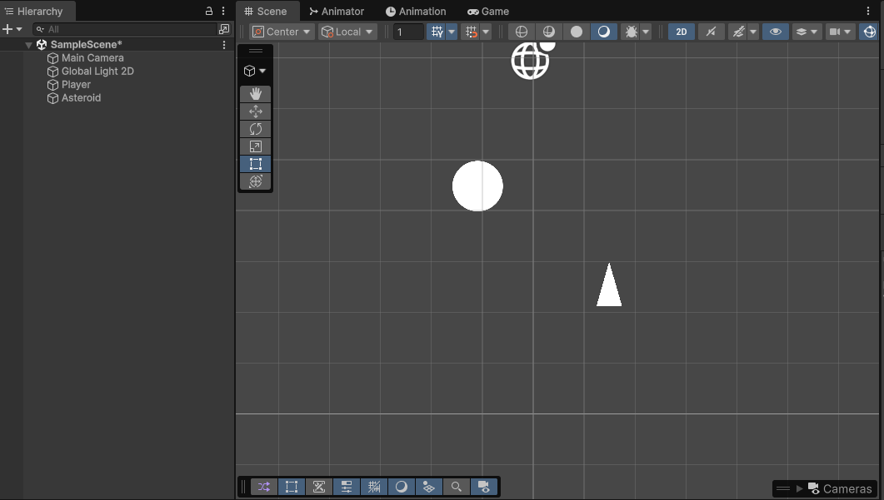The height and width of the screenshot is (500, 884).
Task: Click the white circle Asteroid sprite in scene
Action: tap(477, 186)
